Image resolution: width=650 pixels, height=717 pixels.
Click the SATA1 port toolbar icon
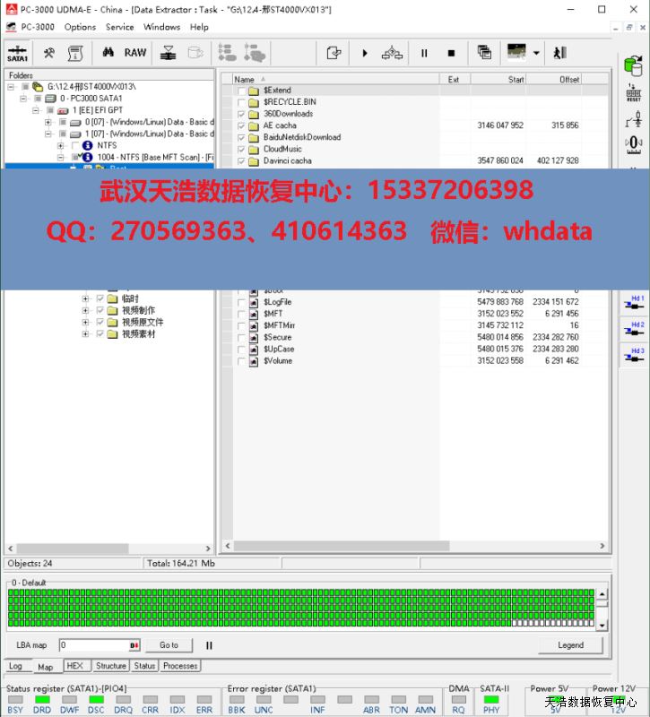pyautogui.click(x=17, y=53)
